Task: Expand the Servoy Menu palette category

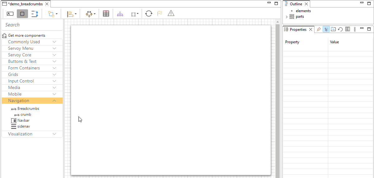Action: [x=32, y=48]
